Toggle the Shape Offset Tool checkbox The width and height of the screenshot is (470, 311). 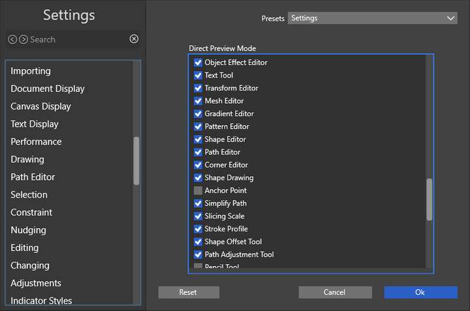pyautogui.click(x=198, y=242)
